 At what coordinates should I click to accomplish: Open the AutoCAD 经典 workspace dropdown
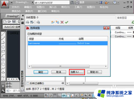coord(11,27)
